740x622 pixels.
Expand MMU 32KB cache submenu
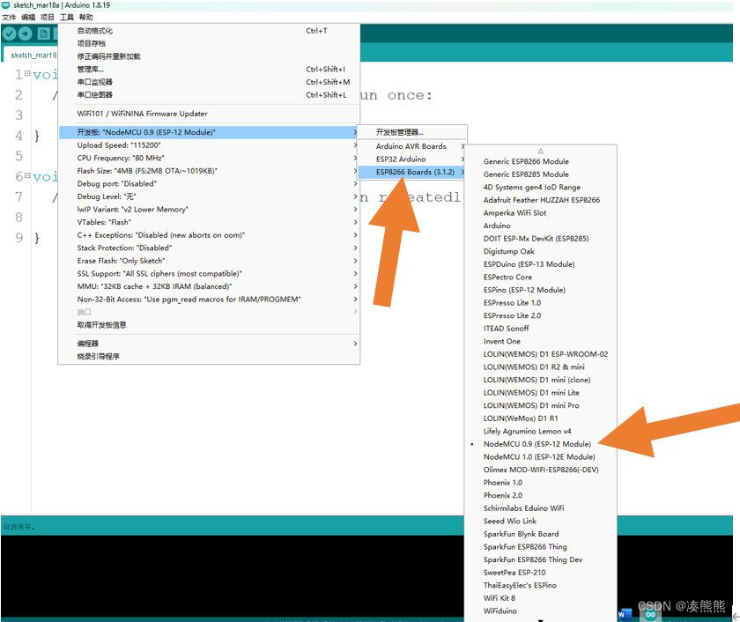pyautogui.click(x=209, y=286)
